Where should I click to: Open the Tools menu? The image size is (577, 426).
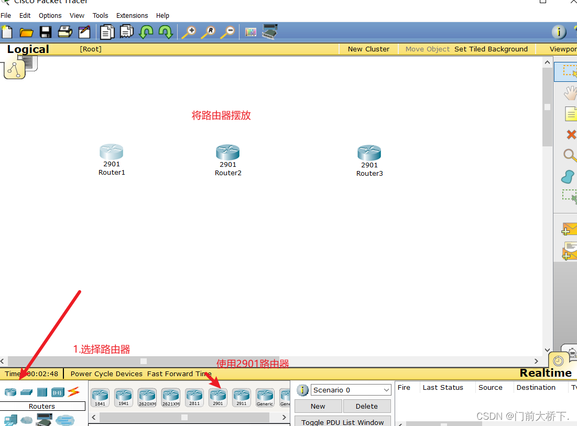tap(100, 16)
